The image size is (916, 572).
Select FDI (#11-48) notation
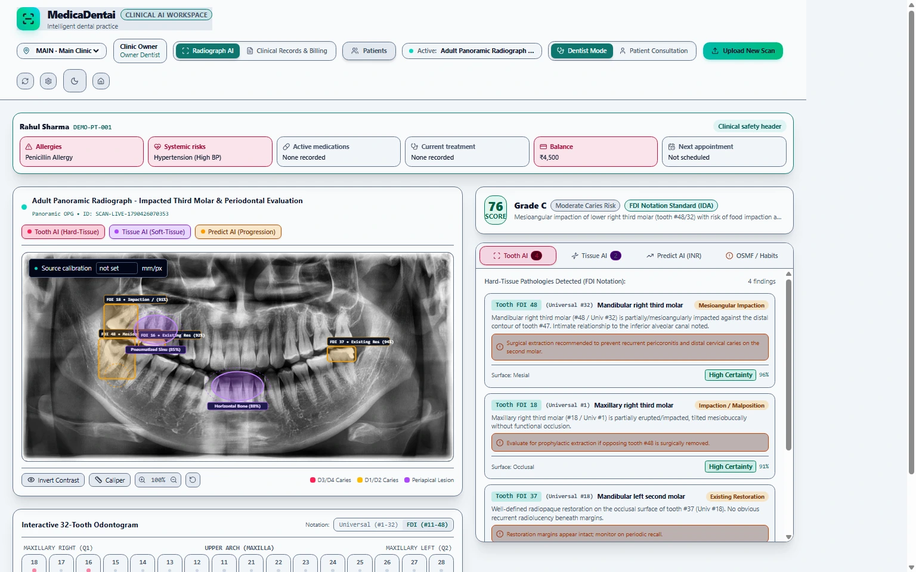(x=427, y=525)
